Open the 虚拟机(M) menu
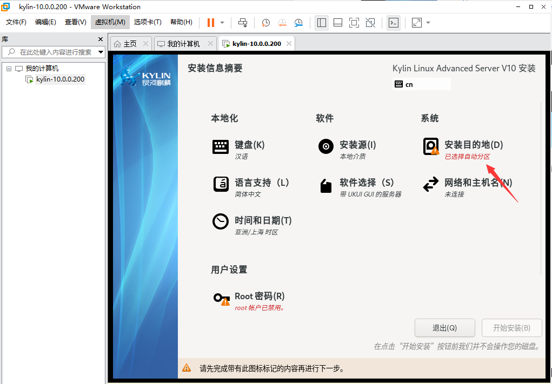Viewport: 552px width, 384px height. click(x=110, y=22)
